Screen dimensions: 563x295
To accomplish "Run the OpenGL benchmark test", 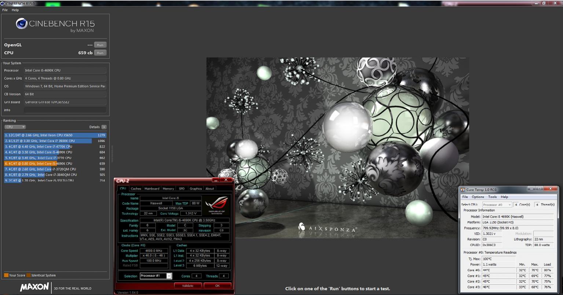I will tap(100, 45).
